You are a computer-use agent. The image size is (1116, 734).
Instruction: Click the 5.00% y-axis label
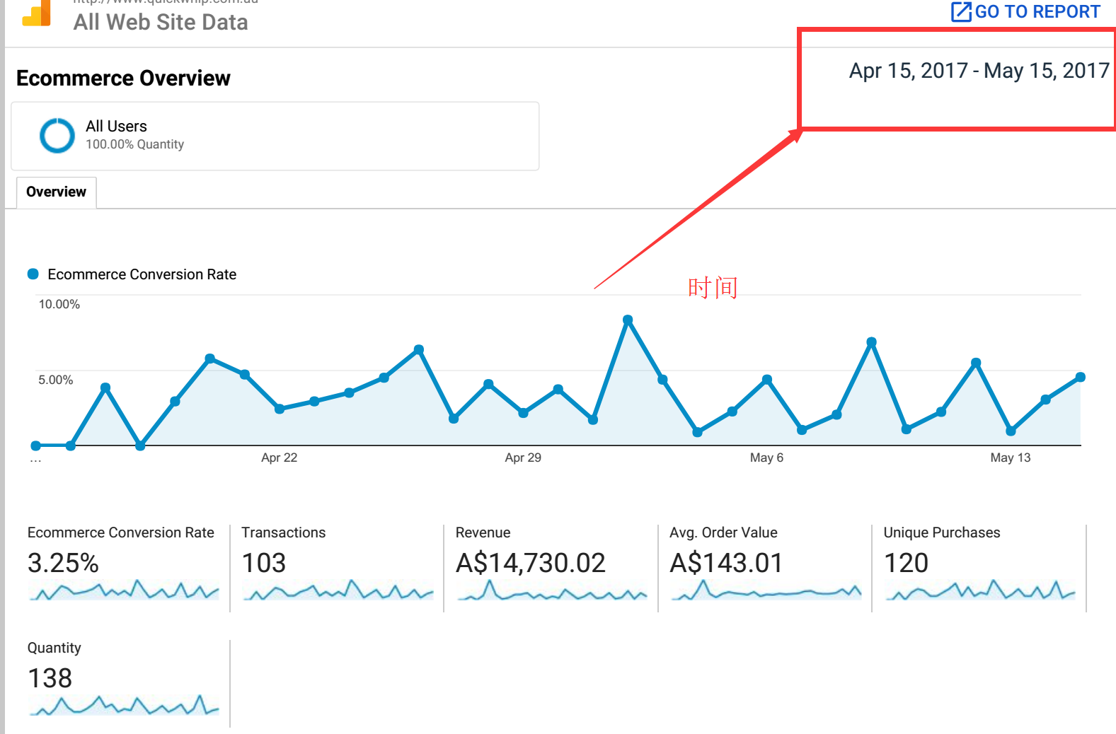tap(56, 380)
